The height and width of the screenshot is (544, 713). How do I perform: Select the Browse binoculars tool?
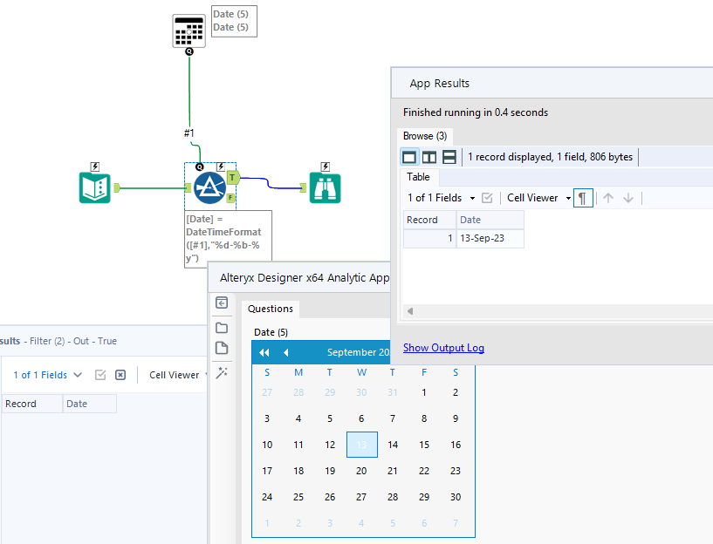(326, 187)
